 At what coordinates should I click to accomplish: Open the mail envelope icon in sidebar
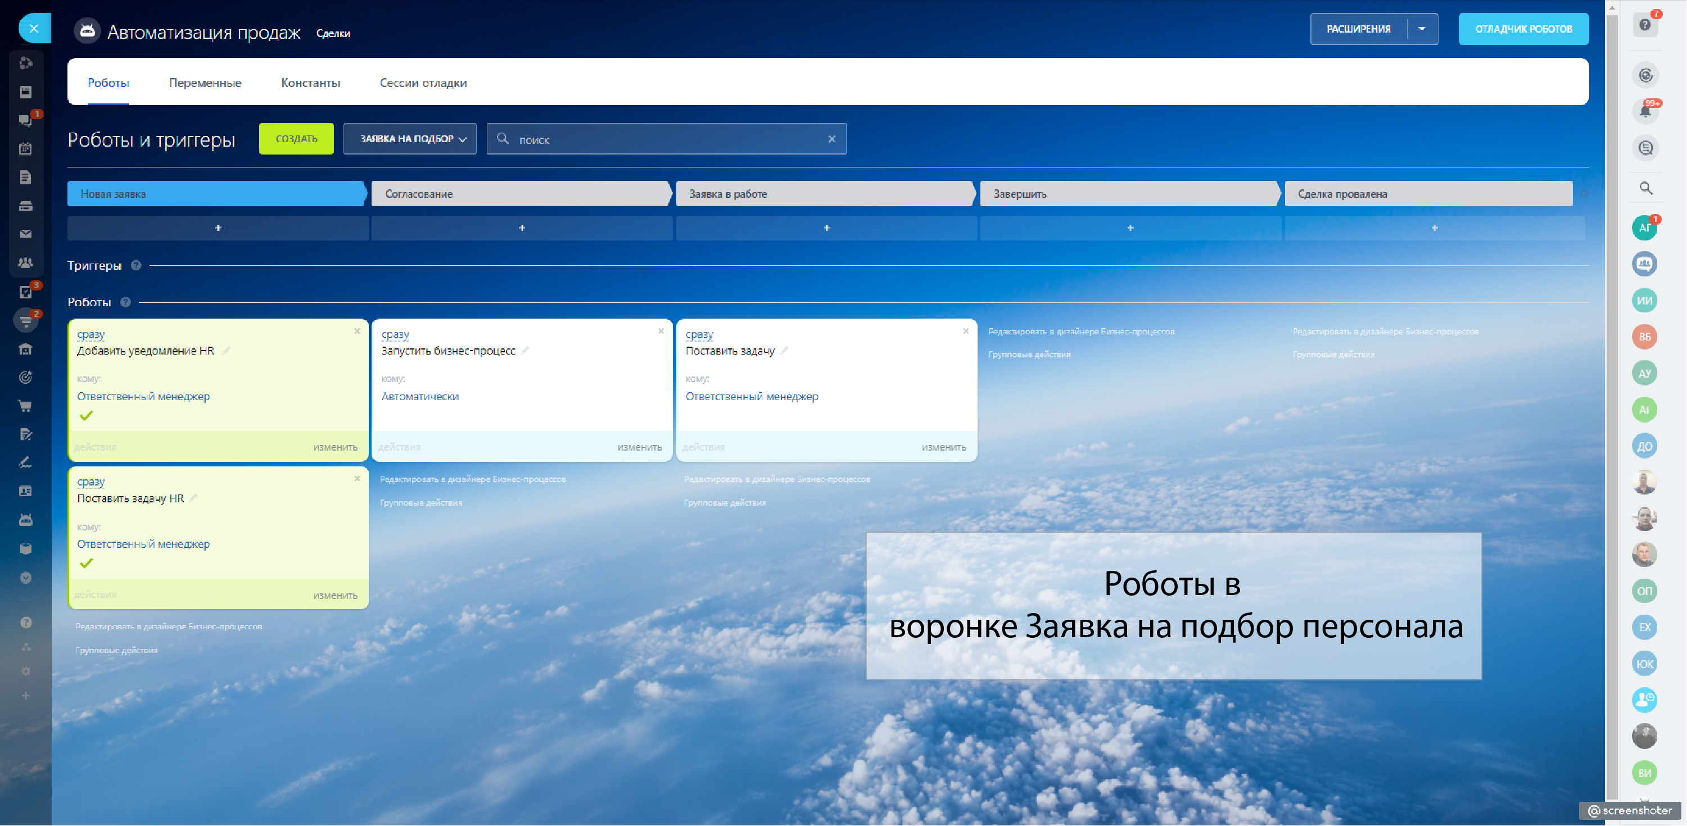[x=25, y=234]
